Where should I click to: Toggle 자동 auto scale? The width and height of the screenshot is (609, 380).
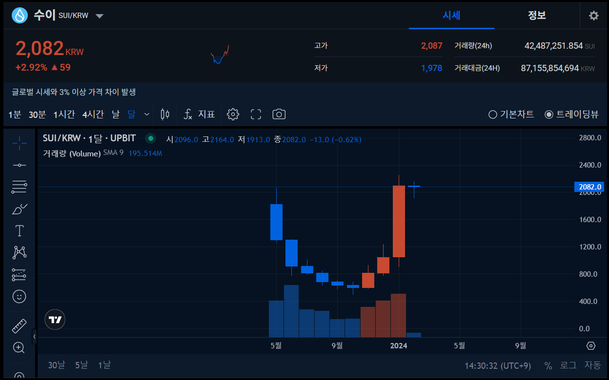[593, 365]
